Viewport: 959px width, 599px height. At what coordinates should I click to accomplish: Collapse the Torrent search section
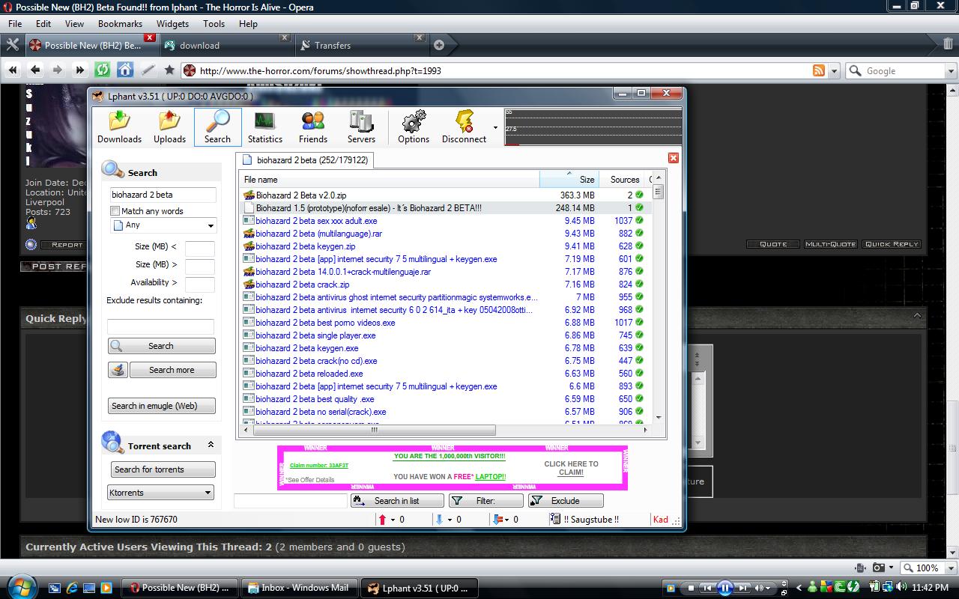pos(211,445)
